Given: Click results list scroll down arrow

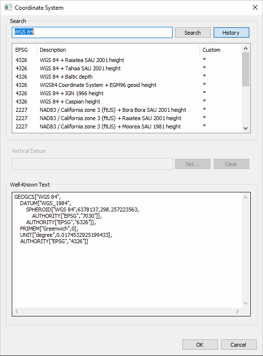Looking at the screenshot, I should click(x=245, y=128).
